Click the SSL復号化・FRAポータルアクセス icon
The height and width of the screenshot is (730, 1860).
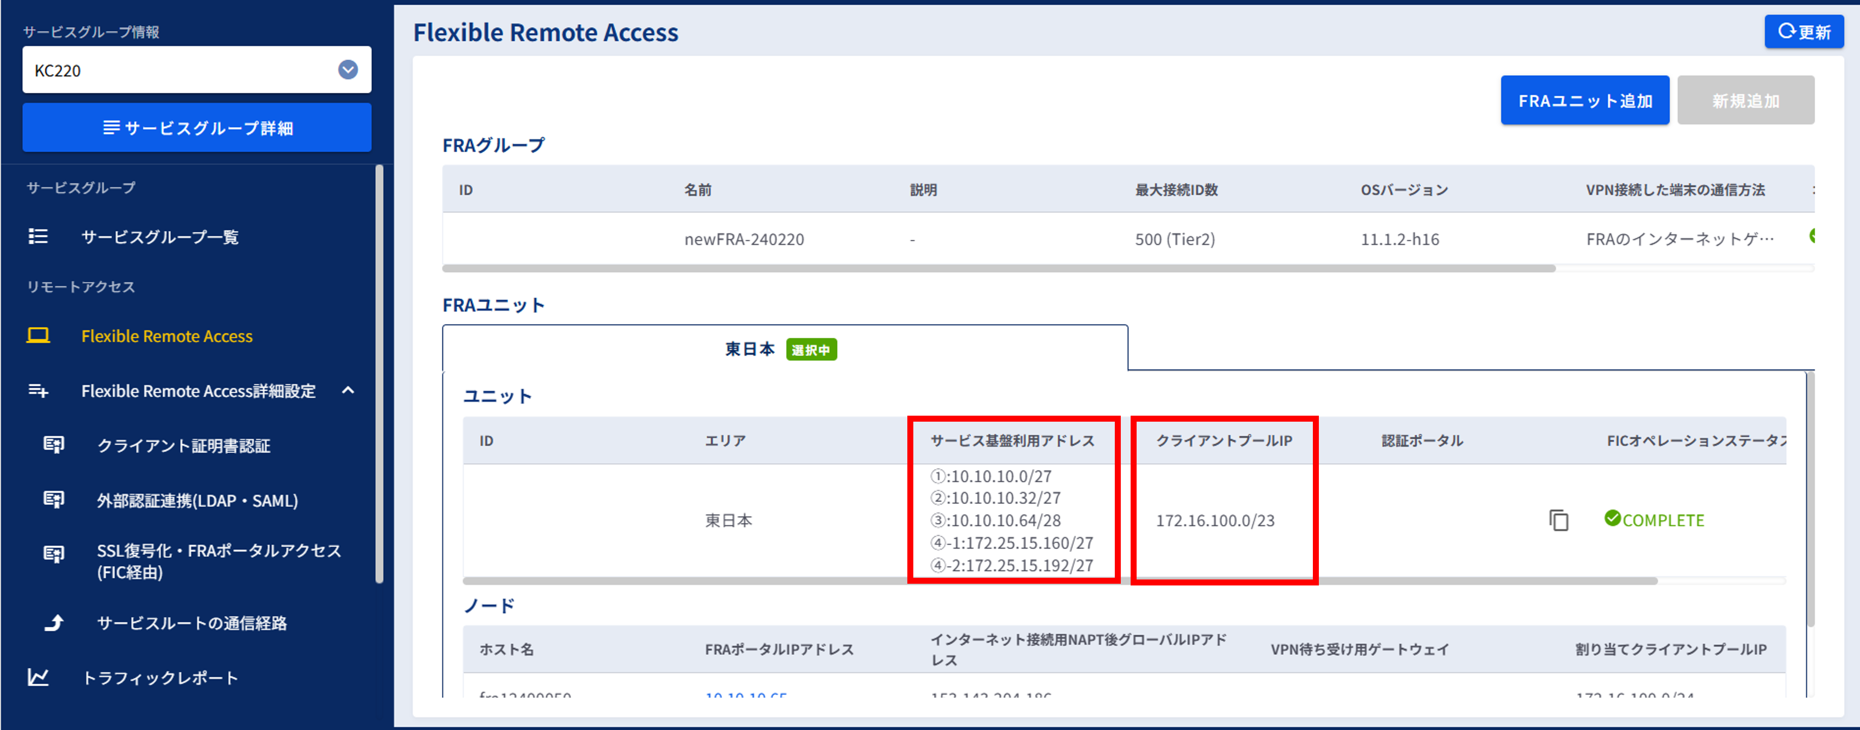54,554
